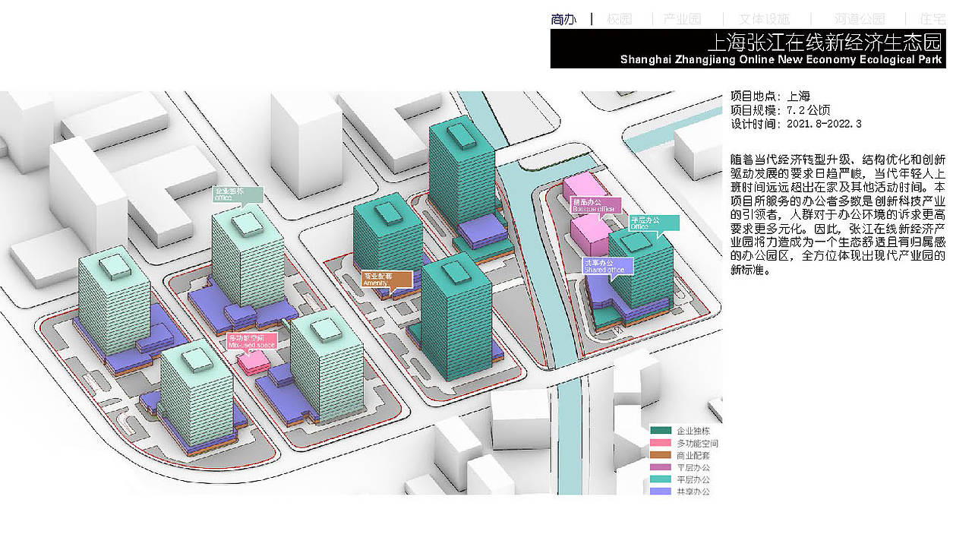The height and width of the screenshot is (547, 972).
Task: Click the Amenity callout label
Action: (387, 279)
